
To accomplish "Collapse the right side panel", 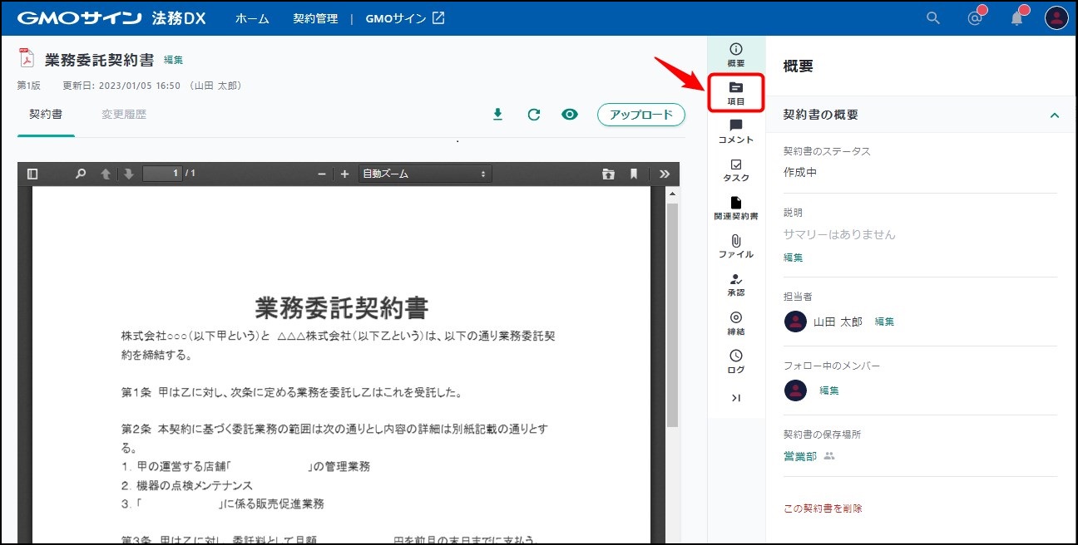I will (735, 398).
